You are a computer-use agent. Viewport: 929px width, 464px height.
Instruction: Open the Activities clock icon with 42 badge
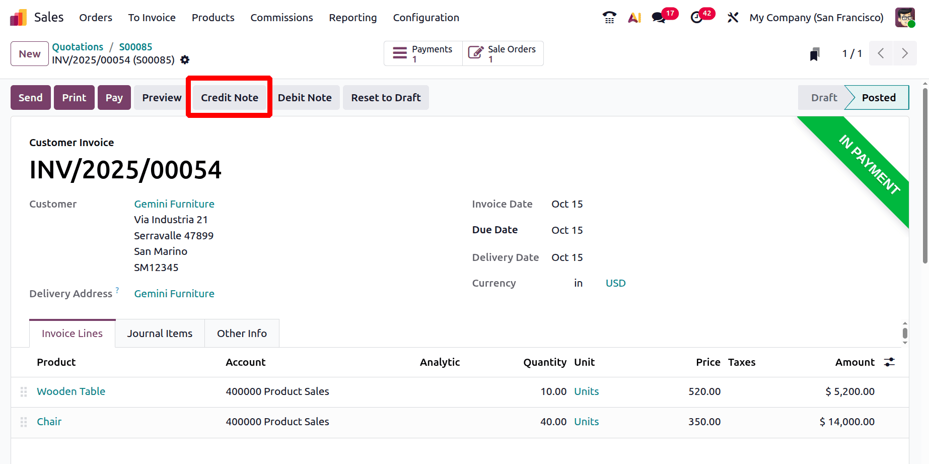click(x=697, y=17)
